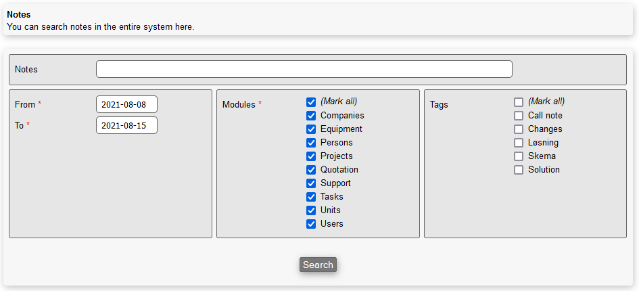This screenshot has height=291, width=639.
Task: Uncheck the Units module checkbox
Action: [311, 210]
